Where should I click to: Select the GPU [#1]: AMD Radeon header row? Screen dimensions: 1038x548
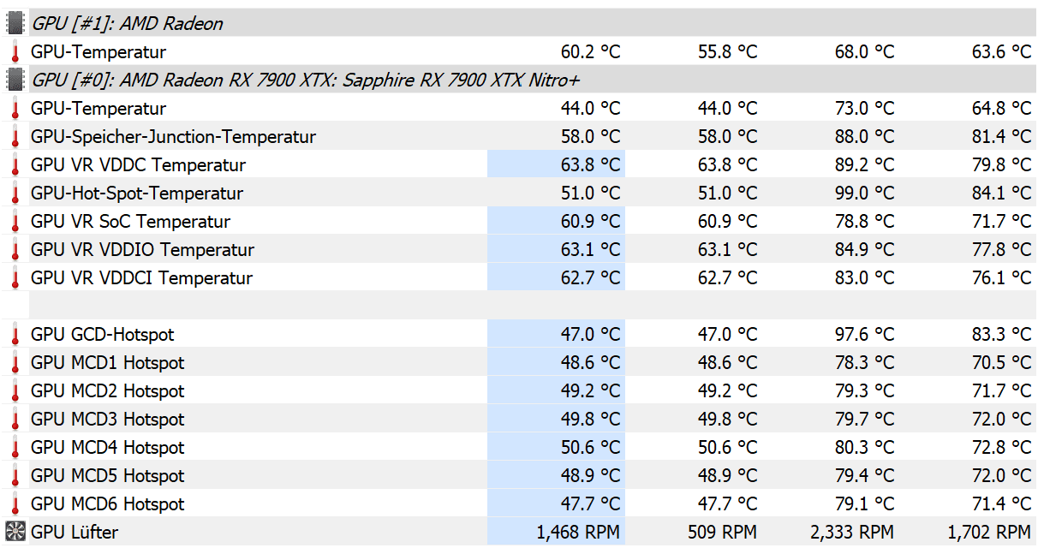point(519,23)
